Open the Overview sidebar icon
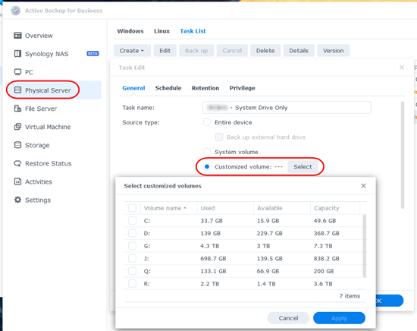Image resolution: width=417 pixels, height=331 pixels. (17, 36)
